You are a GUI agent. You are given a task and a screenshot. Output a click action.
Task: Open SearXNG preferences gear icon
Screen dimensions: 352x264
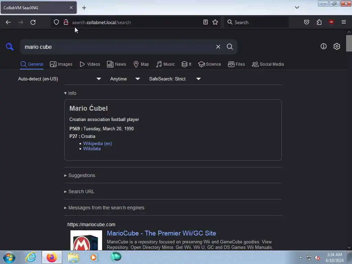[x=337, y=46]
